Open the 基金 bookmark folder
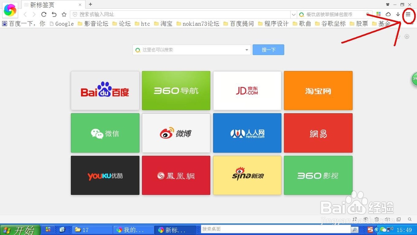Viewport: 417px width, 235px height. tap(381, 24)
